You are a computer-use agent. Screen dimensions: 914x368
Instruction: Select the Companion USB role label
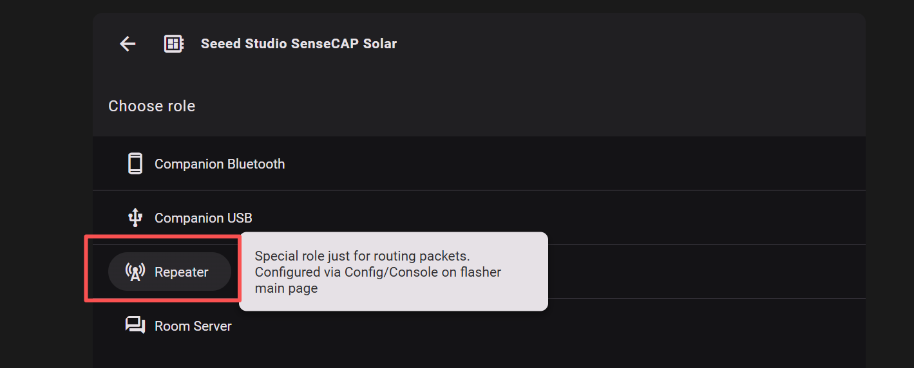tap(203, 218)
